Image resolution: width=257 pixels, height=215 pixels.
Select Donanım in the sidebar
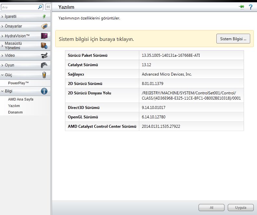click(15, 113)
